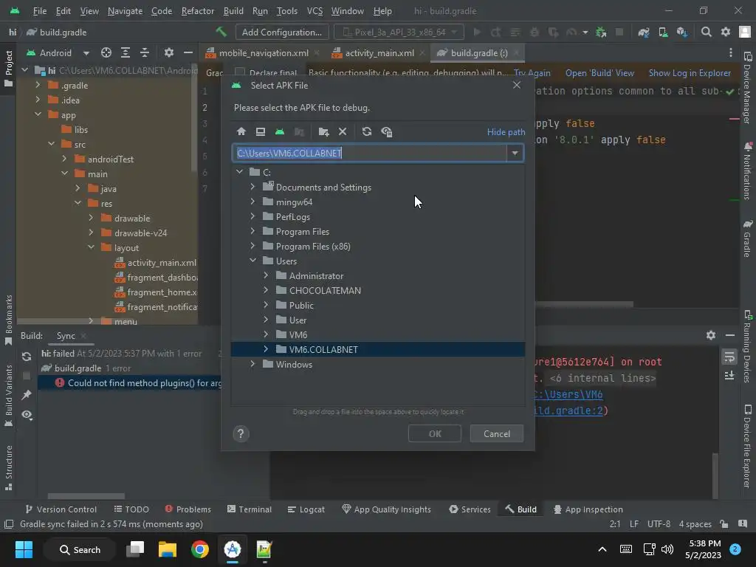756x567 pixels.
Task: Open the VCS menu
Action: [x=315, y=10]
